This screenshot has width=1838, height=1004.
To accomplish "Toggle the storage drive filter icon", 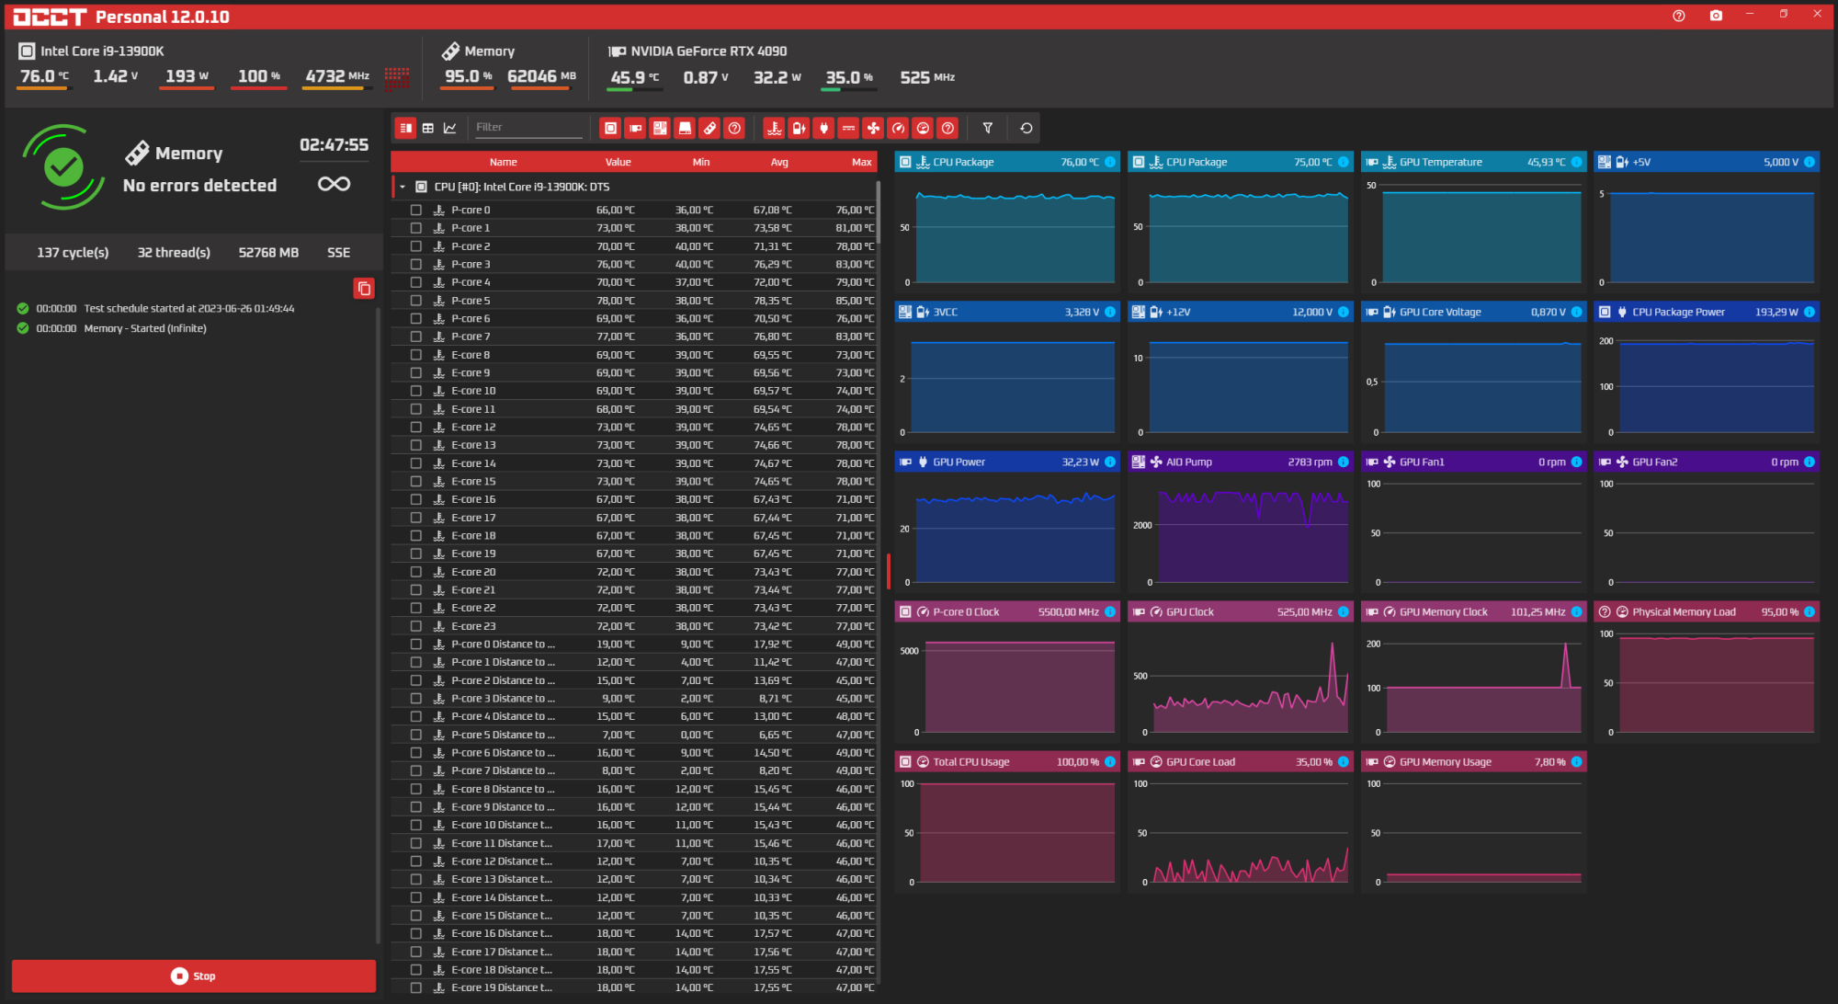I will coord(685,128).
